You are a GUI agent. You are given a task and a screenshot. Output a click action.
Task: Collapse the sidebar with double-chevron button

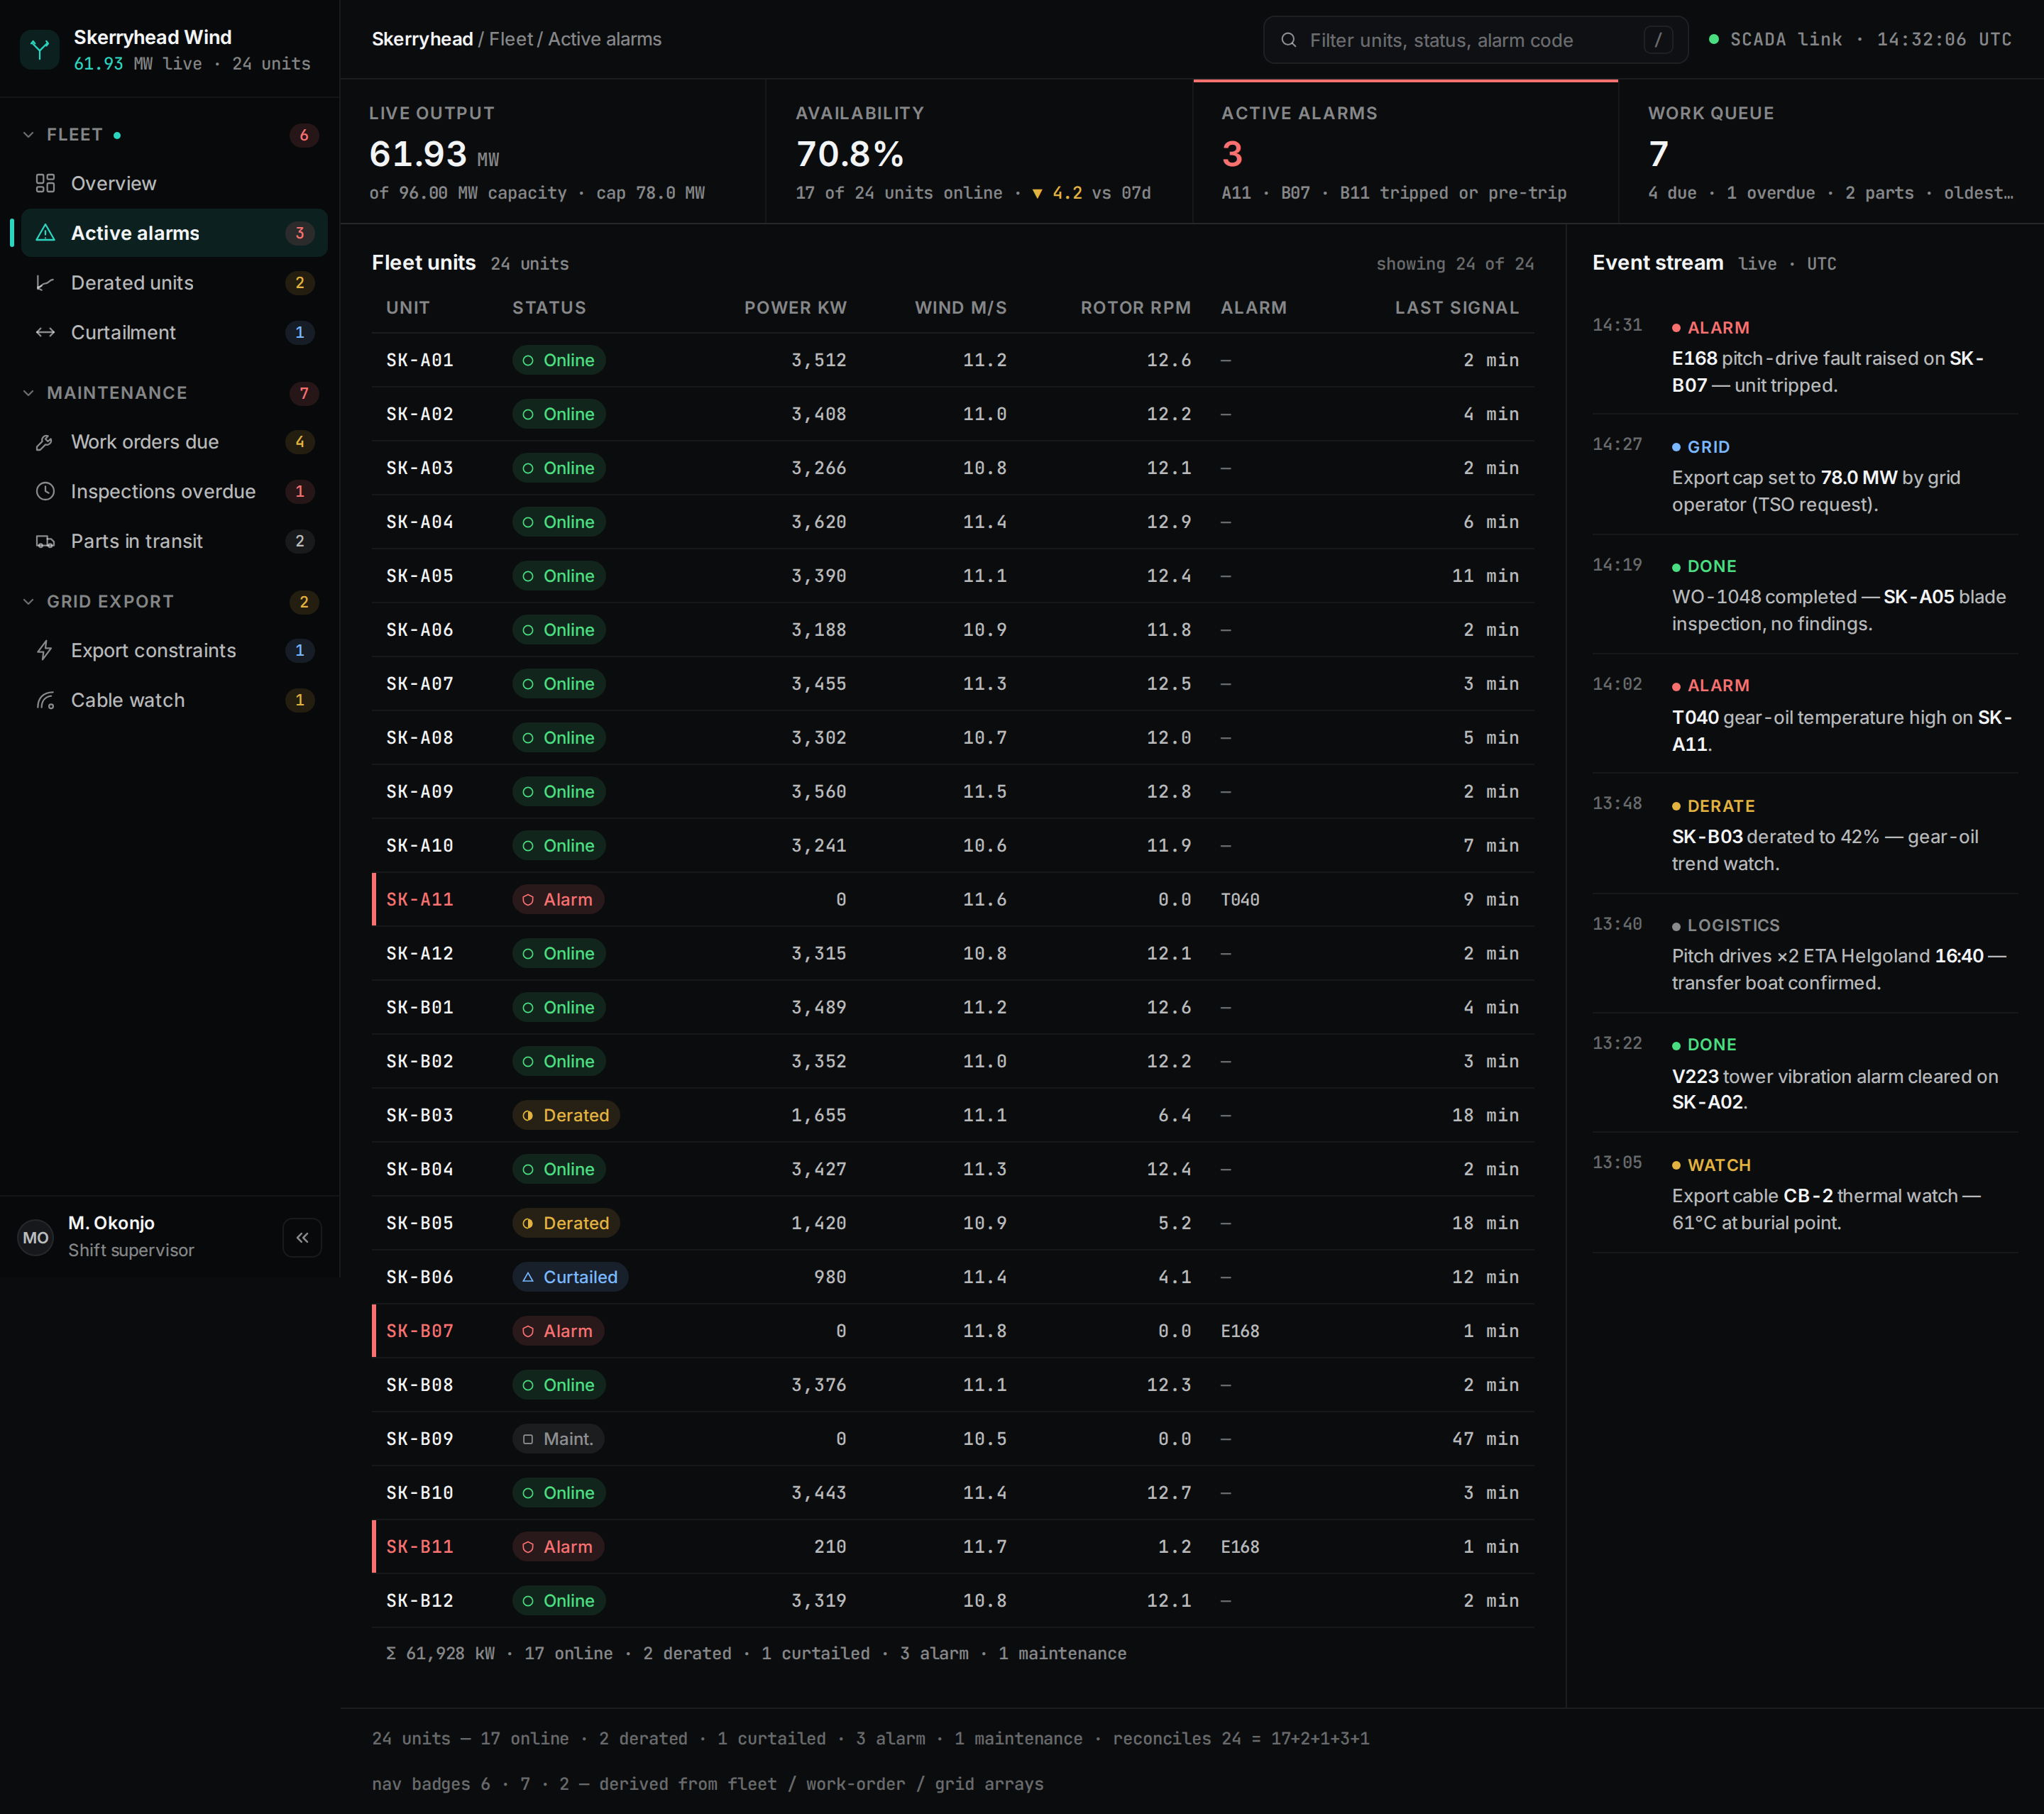pyautogui.click(x=302, y=1237)
